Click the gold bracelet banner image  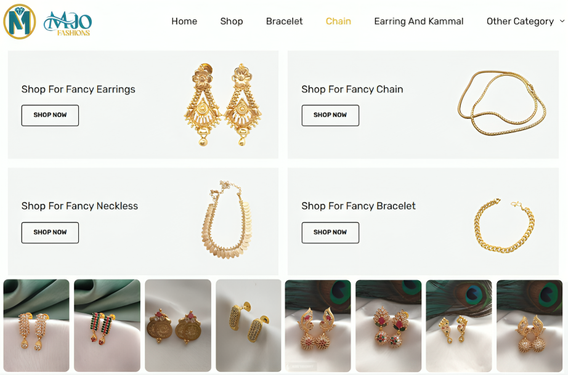[505, 226]
